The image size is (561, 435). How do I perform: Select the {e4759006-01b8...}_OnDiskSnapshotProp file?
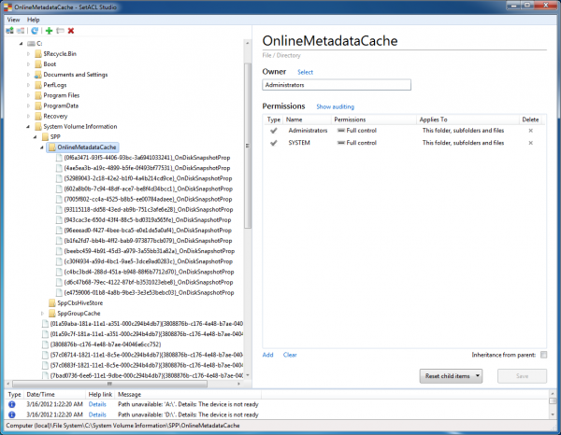tap(149, 292)
